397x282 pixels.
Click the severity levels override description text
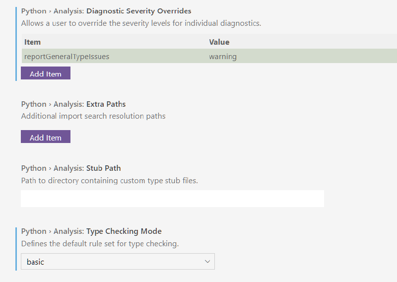(141, 23)
